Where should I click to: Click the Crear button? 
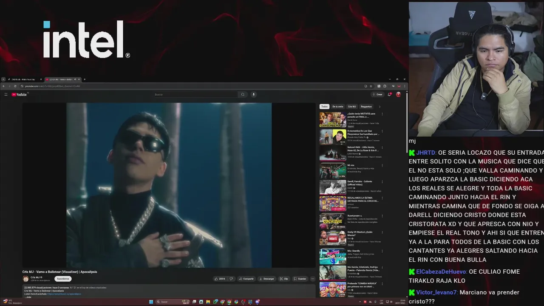[x=377, y=94]
